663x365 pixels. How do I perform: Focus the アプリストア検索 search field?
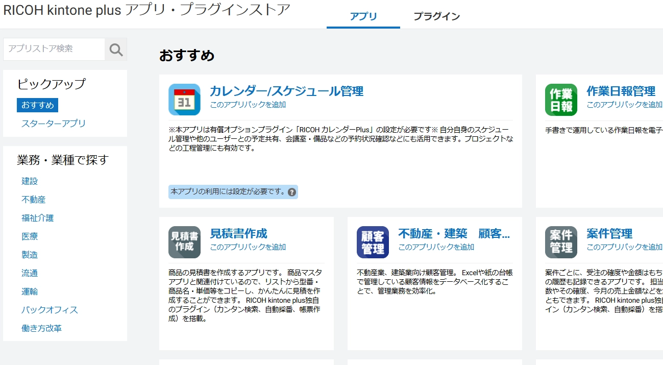point(54,49)
